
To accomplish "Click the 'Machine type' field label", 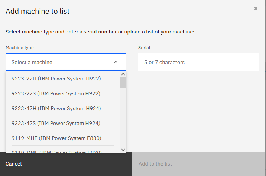I will click(x=20, y=48).
